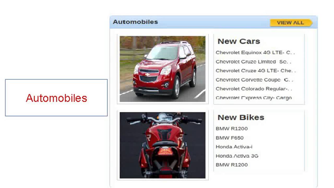The width and height of the screenshot is (334, 188).
Task: Click the New Bikes heading
Action: [241, 118]
